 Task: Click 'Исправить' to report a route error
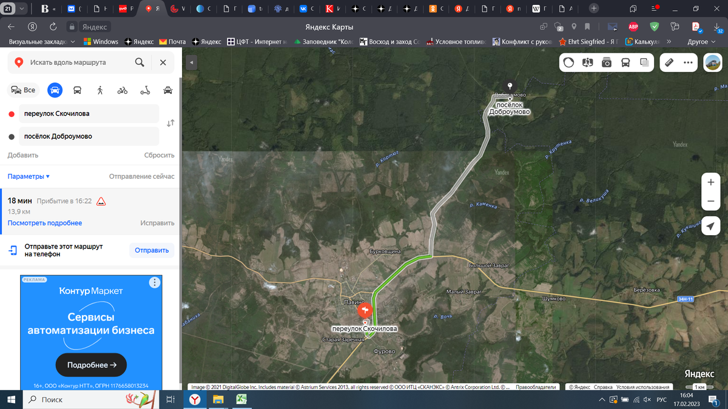tap(158, 223)
